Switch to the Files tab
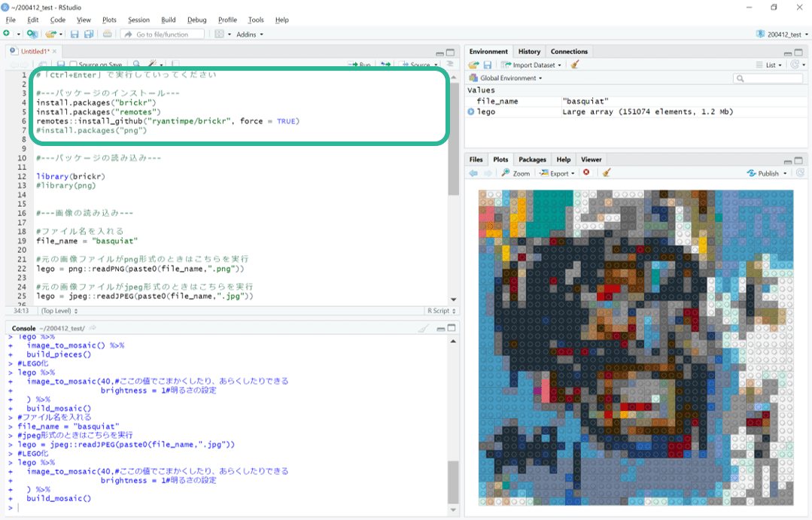 pyautogui.click(x=476, y=160)
